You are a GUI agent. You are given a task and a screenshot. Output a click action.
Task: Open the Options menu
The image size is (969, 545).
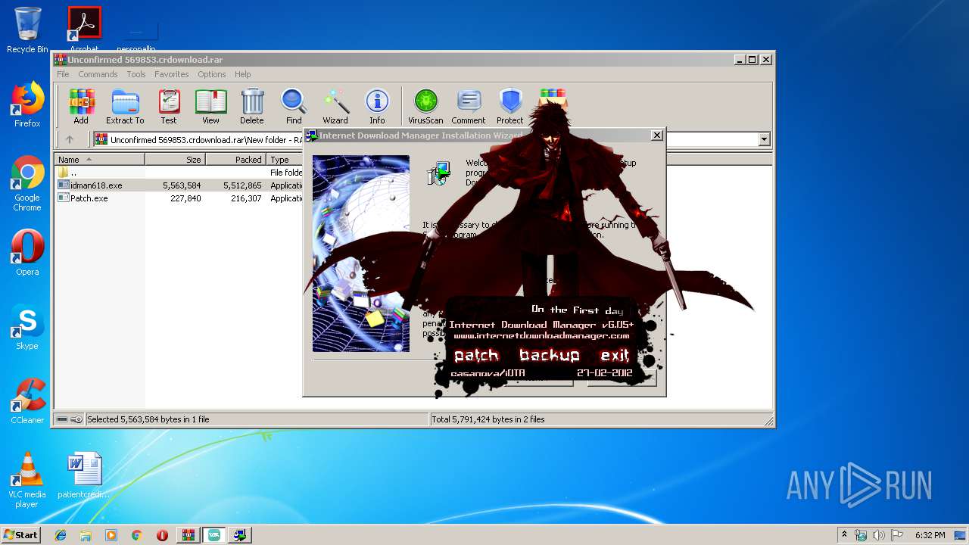212,74
